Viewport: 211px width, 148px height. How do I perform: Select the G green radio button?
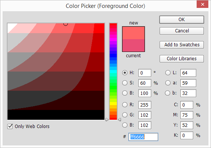[x=125, y=115]
